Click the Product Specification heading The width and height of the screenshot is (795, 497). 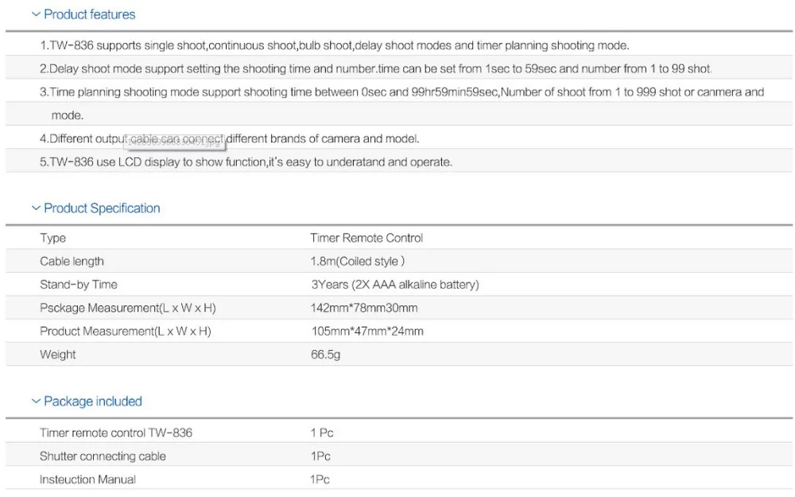pyautogui.click(x=102, y=208)
